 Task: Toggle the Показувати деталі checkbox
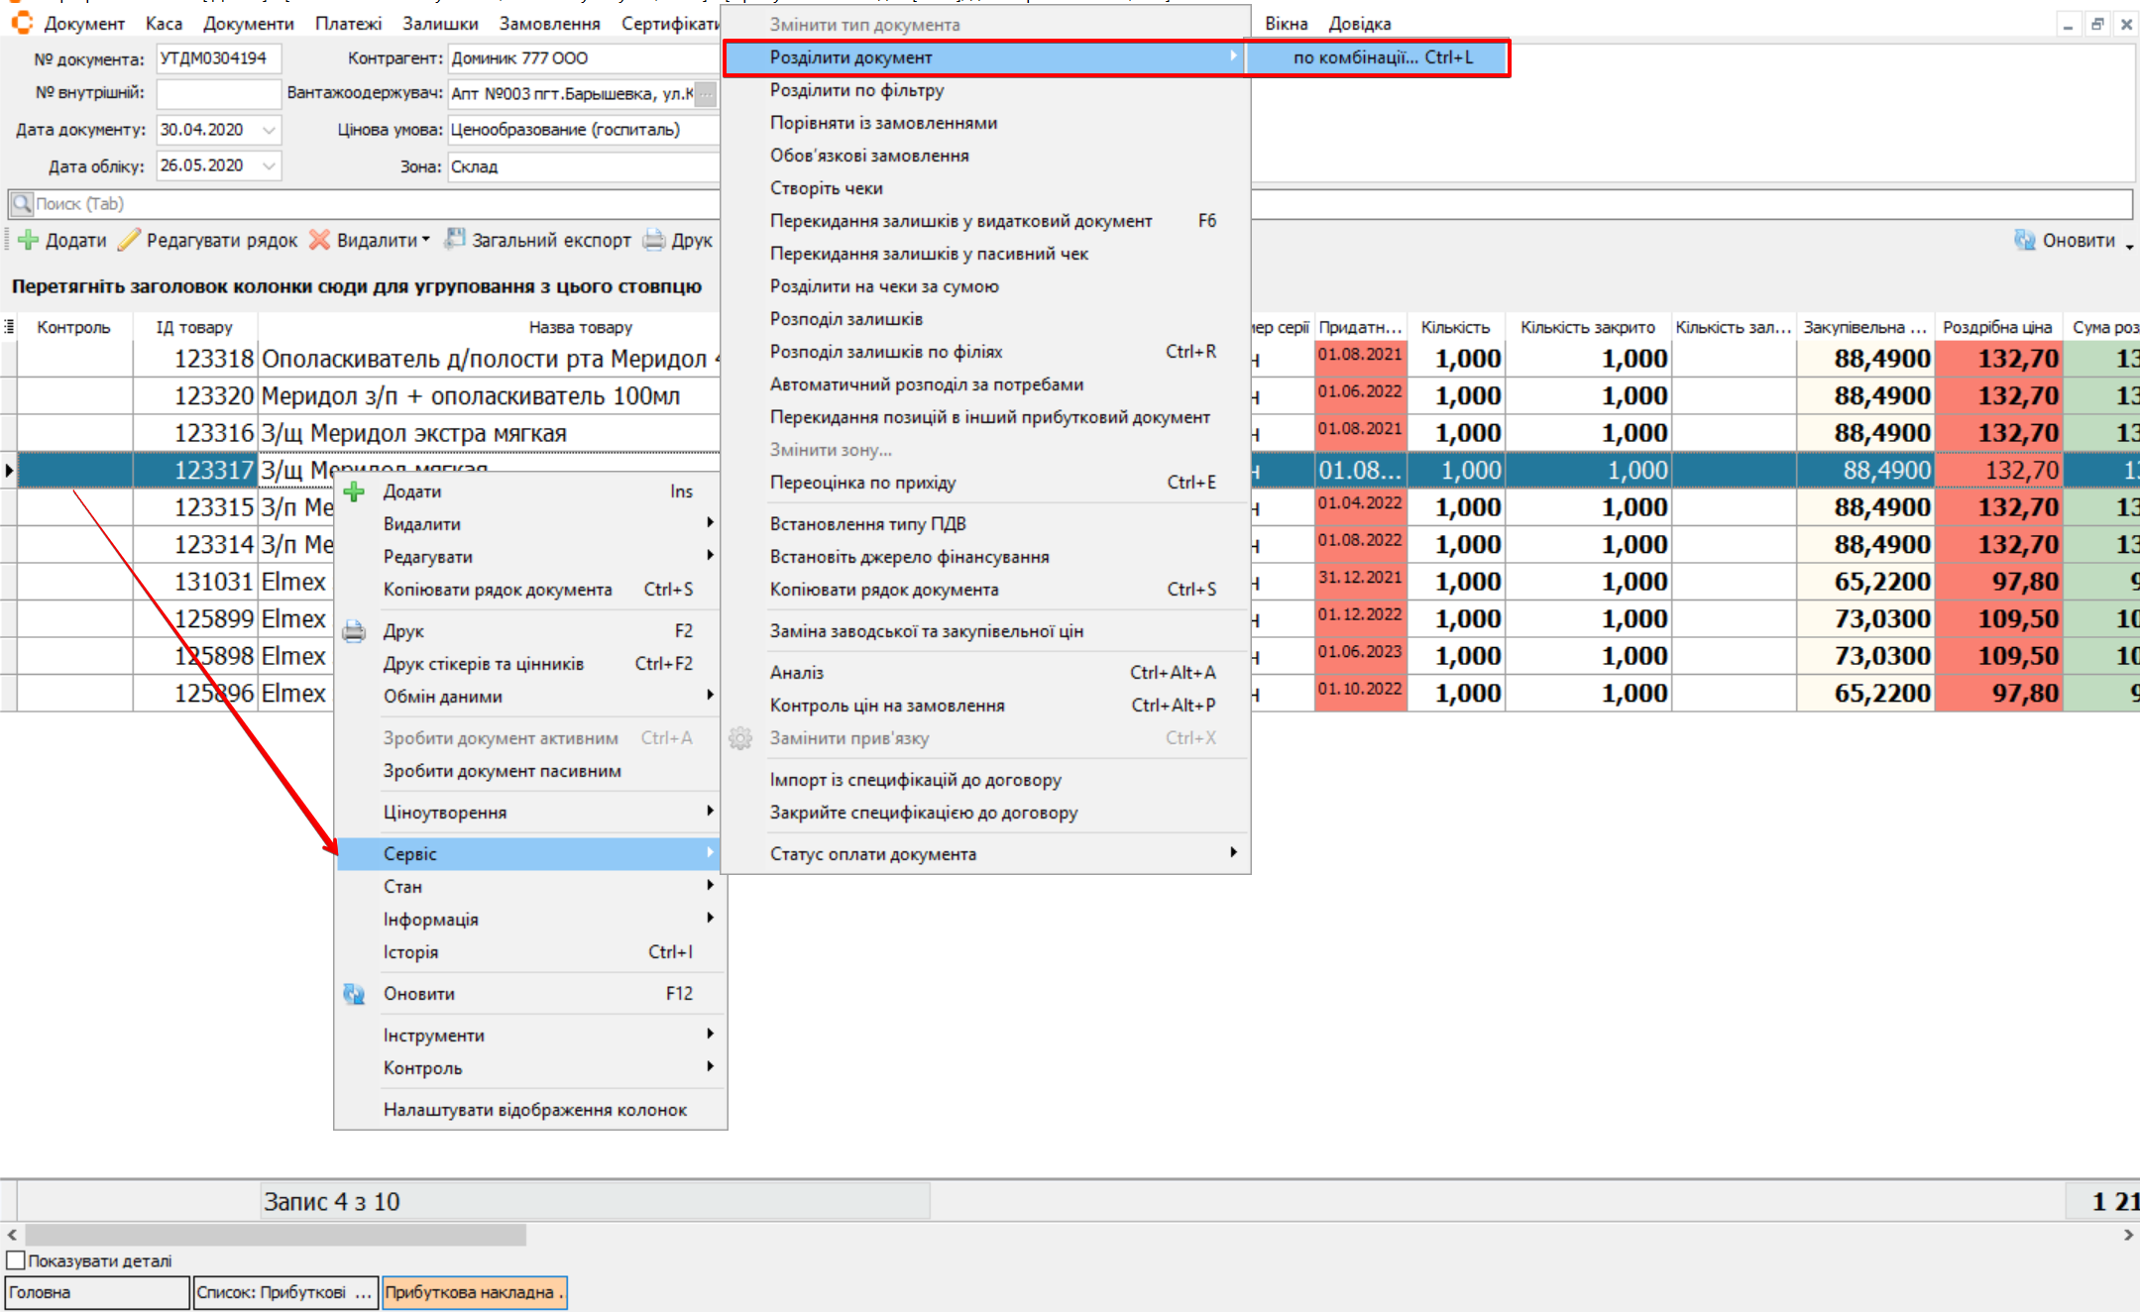tap(16, 1260)
